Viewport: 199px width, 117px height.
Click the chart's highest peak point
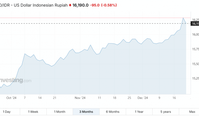183,18
